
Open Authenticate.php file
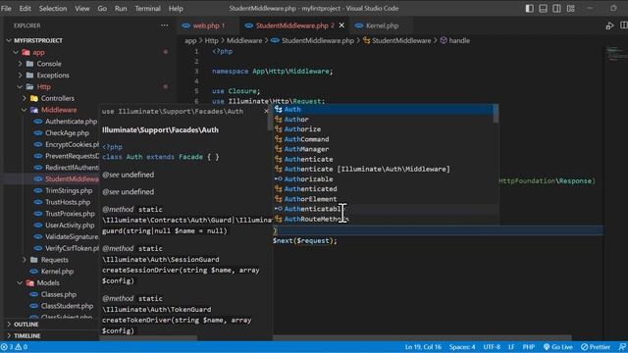tap(71, 122)
